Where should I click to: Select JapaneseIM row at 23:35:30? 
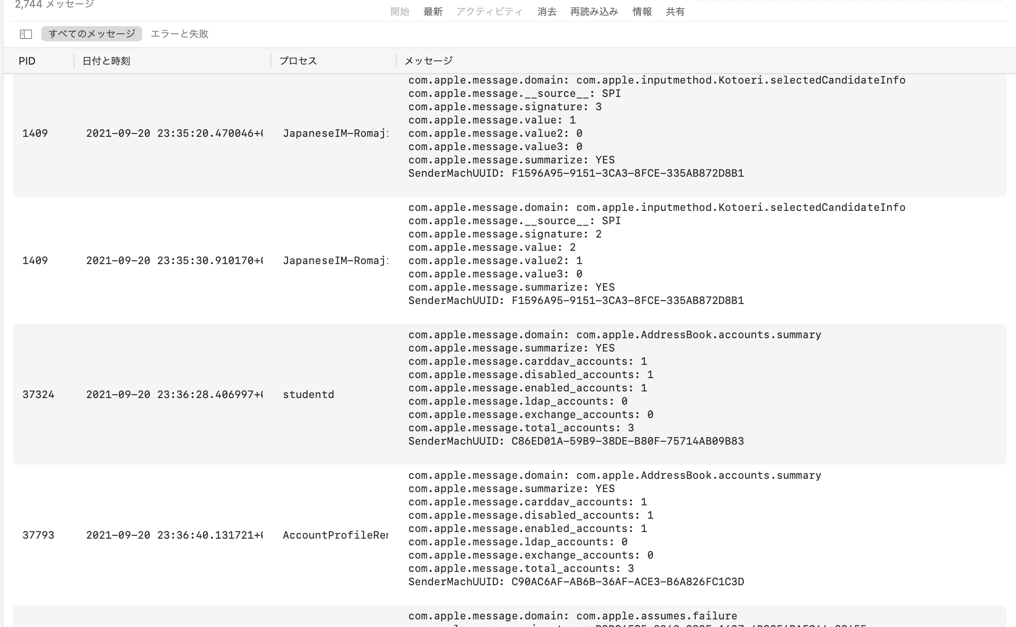(x=335, y=260)
